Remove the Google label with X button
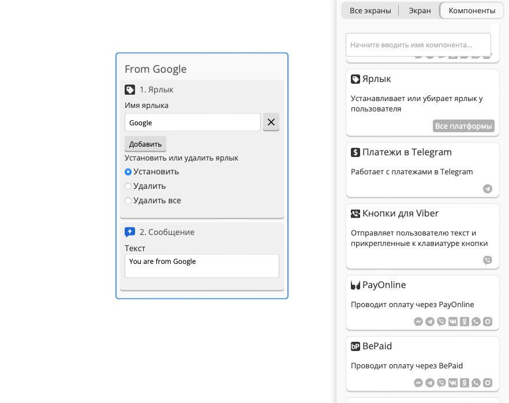 pyautogui.click(x=271, y=122)
